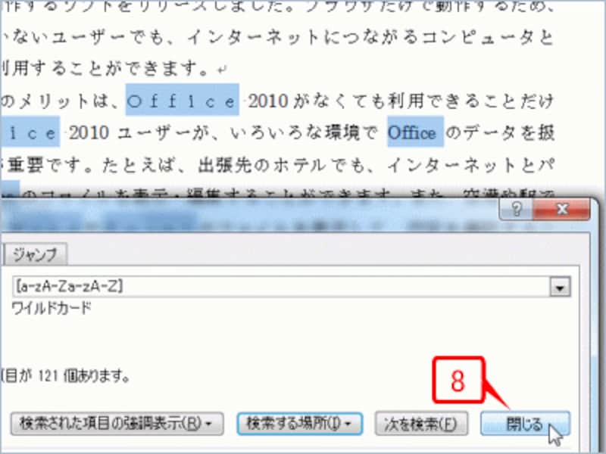Select the pattern text [a-zA-Za-zA-Z]
This screenshot has width=606, height=454.
point(58,287)
